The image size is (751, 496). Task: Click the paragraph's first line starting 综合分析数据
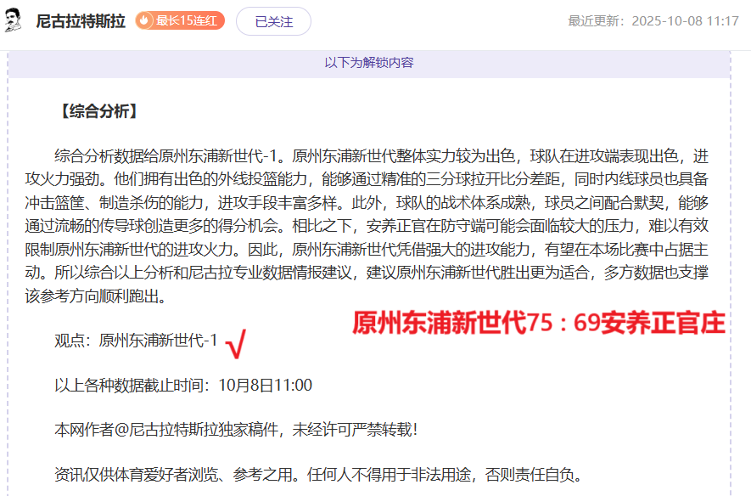click(x=380, y=156)
